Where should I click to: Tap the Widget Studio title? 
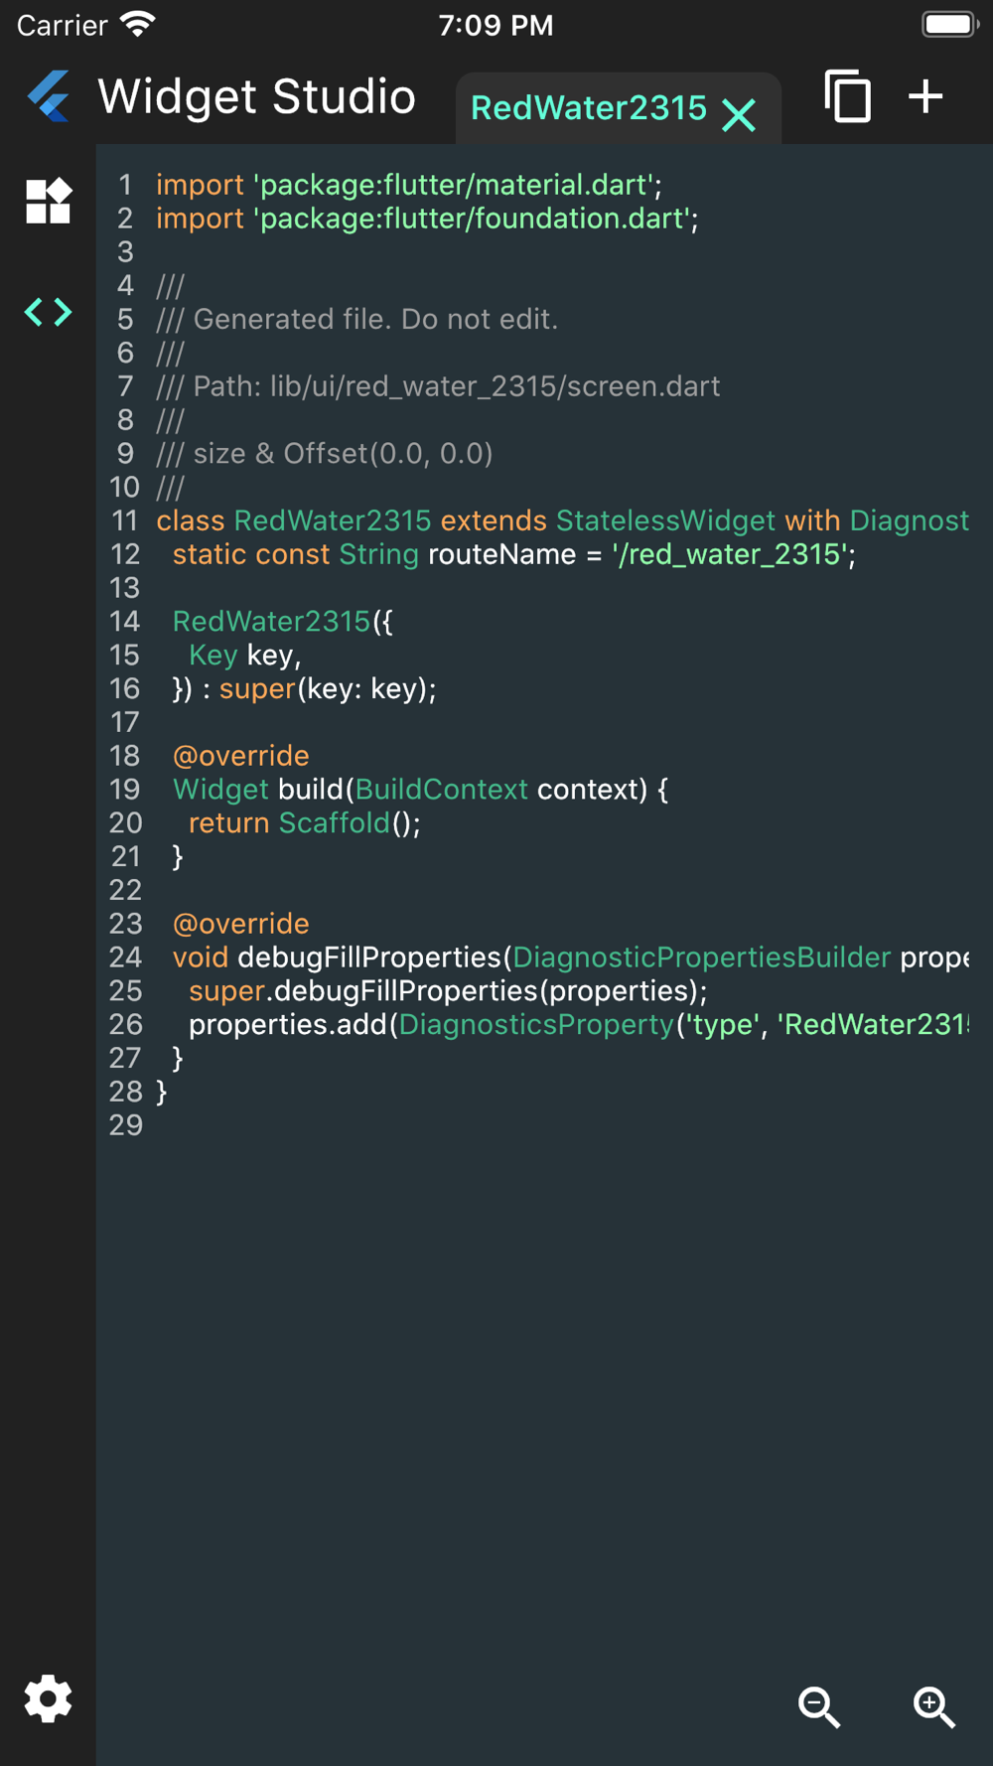click(x=256, y=96)
